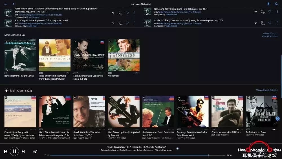Go back with the arrow icon

pos(14,4)
